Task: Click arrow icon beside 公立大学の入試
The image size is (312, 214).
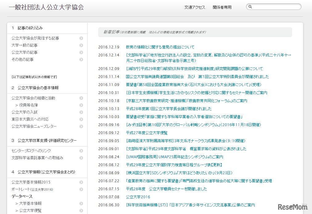Action: (81, 112)
